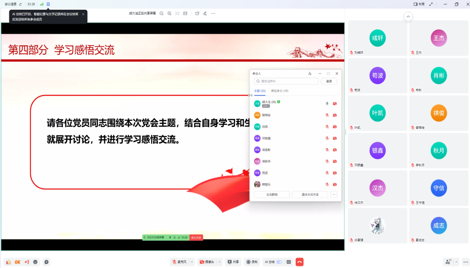
Task: Click the participant search input field
Action: coord(286,81)
